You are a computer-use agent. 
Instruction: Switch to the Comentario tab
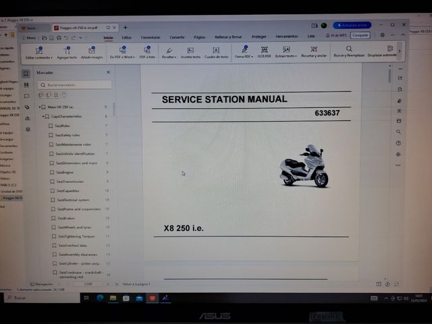click(151, 38)
